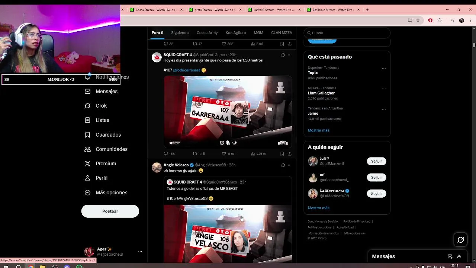This screenshot has height=268, width=476.
Task: Open Guardados bookmarks in the sidebar
Action: point(103,135)
